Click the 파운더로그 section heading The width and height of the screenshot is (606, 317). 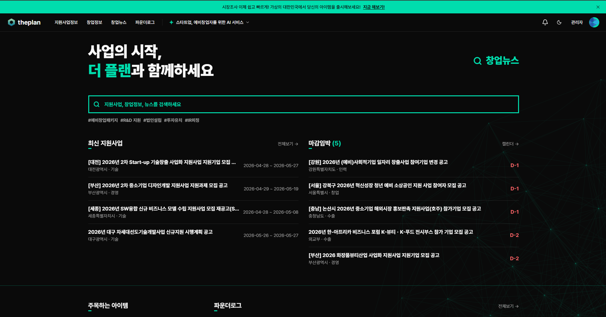pyautogui.click(x=228, y=306)
